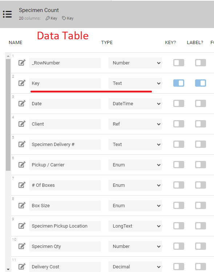This screenshot has width=214, height=272.
Task: Click the scrollbar down arrow
Action: 8,269
